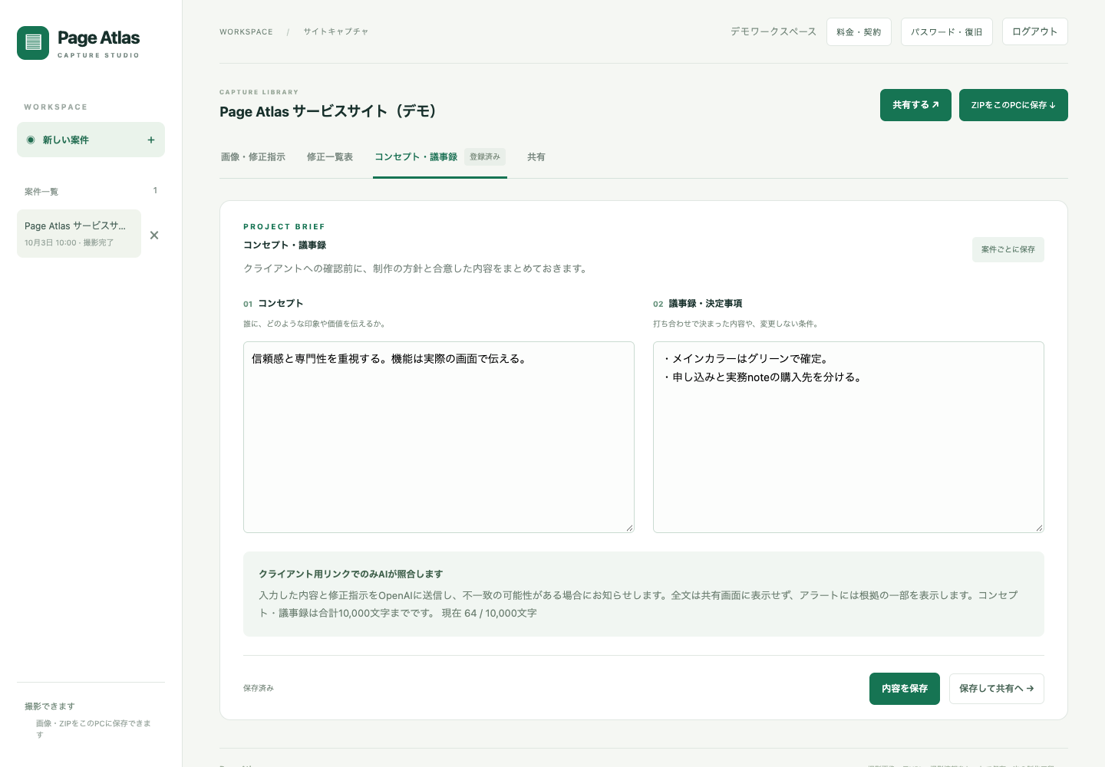The image size is (1105, 767).
Task: Click the デモワークスペース label
Action: 773,31
